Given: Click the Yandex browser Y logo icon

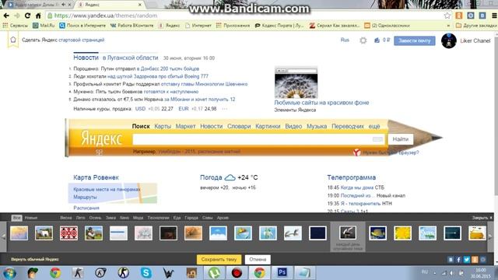Looking at the screenshot, I should click(357, 152).
